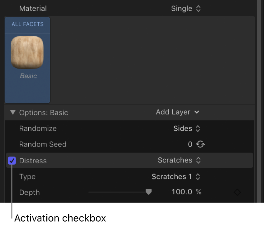Click the Type parameter label
The height and width of the screenshot is (228, 264).
click(27, 177)
